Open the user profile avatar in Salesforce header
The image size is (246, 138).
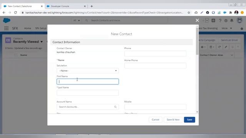click(239, 20)
